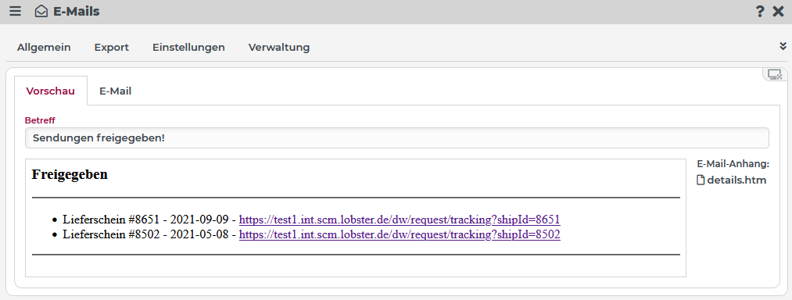
Task: Click the E-Mails envelope icon
Action: [x=41, y=11]
